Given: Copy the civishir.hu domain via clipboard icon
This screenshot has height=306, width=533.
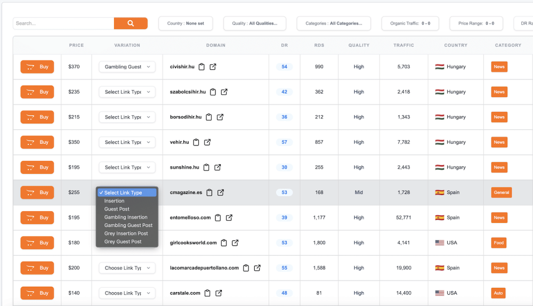Looking at the screenshot, I should click(x=201, y=67).
